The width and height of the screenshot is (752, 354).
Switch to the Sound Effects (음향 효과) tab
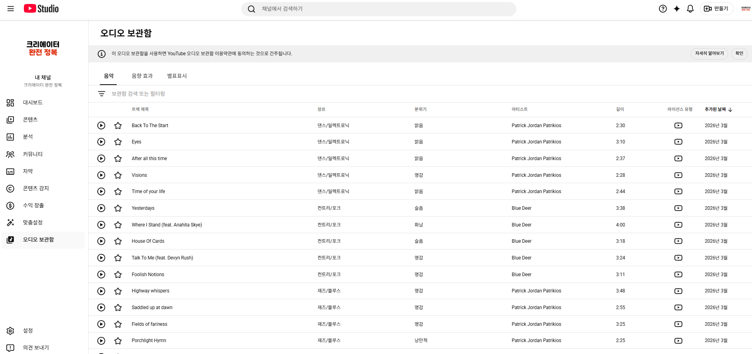(142, 76)
